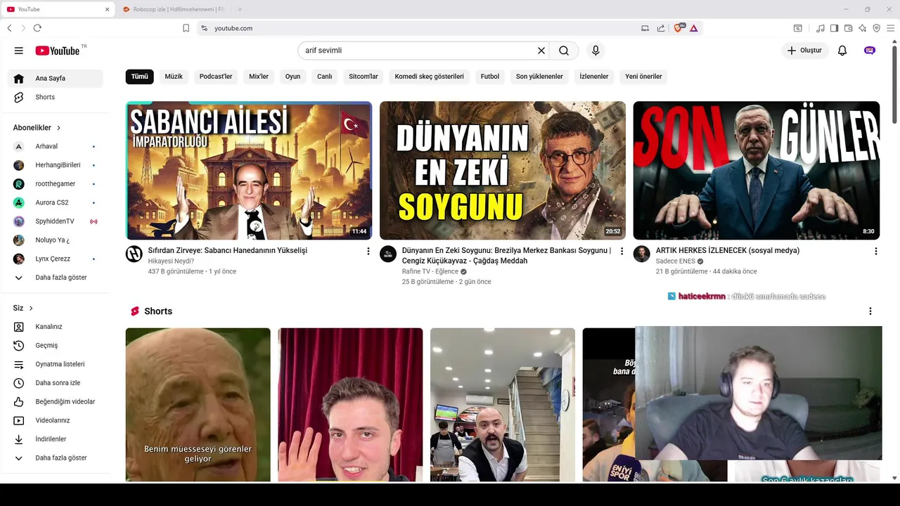Select the Futbol filter chip
This screenshot has width=900, height=506.
490,77
